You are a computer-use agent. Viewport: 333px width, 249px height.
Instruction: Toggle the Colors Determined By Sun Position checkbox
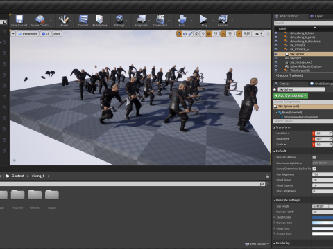tap(314, 169)
